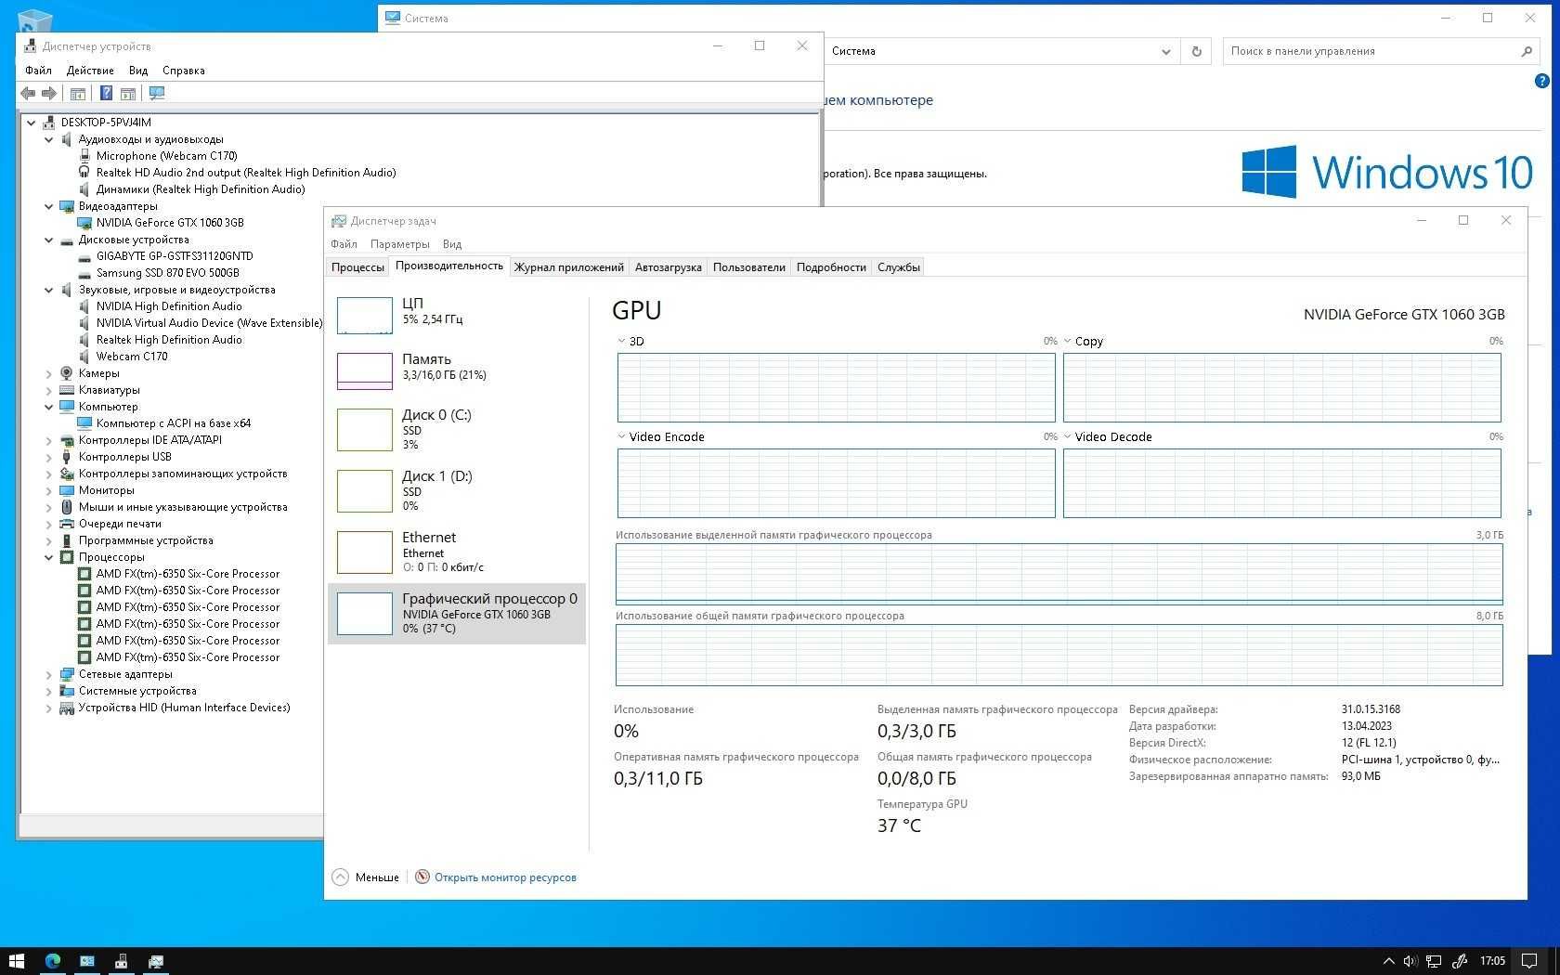Screen dimensions: 1560x975
Task: Expand the 'Клавиатуры' node
Action: [49, 390]
